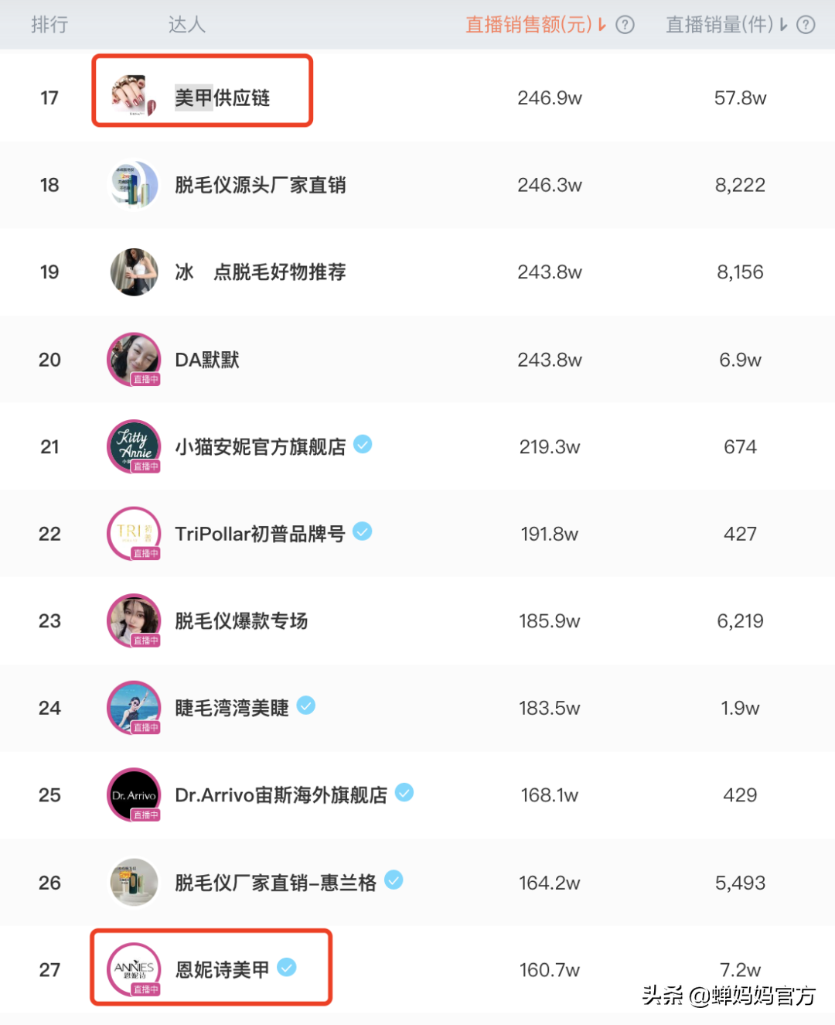The image size is (835, 1025).
Task: Click the help icon beside 直播销售额 header
Action: click(x=625, y=25)
